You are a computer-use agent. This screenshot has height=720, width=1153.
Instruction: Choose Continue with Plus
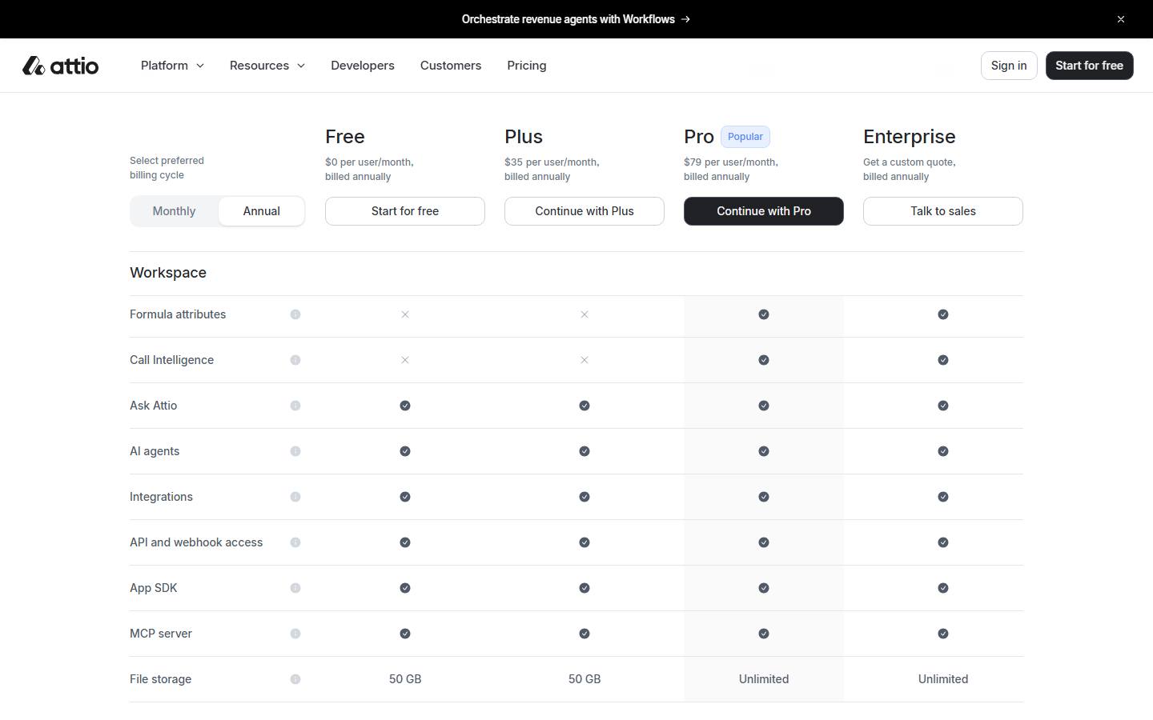pyautogui.click(x=585, y=211)
